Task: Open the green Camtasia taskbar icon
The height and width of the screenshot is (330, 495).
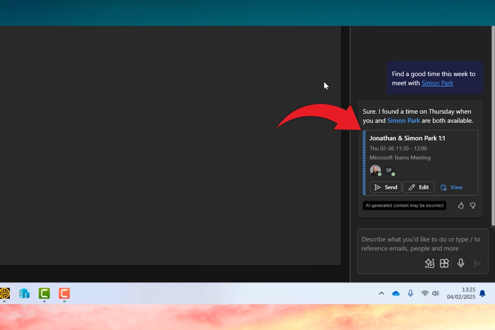Action: 44,293
